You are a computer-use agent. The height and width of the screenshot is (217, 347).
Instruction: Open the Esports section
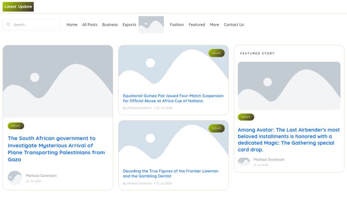[x=129, y=25]
